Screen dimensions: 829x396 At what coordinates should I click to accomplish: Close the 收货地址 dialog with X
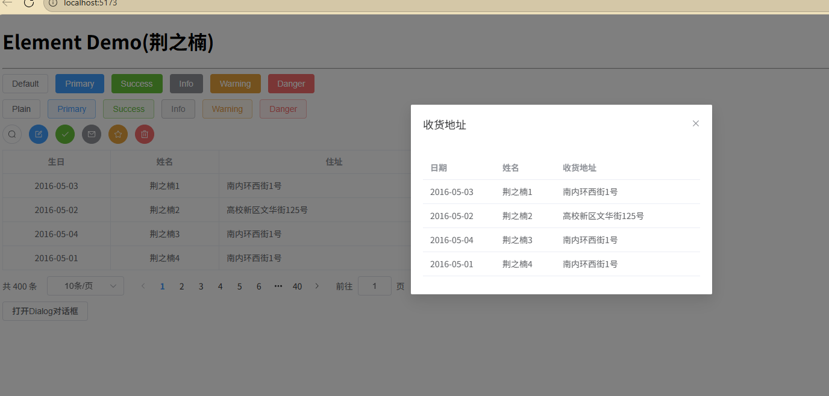pyautogui.click(x=696, y=123)
